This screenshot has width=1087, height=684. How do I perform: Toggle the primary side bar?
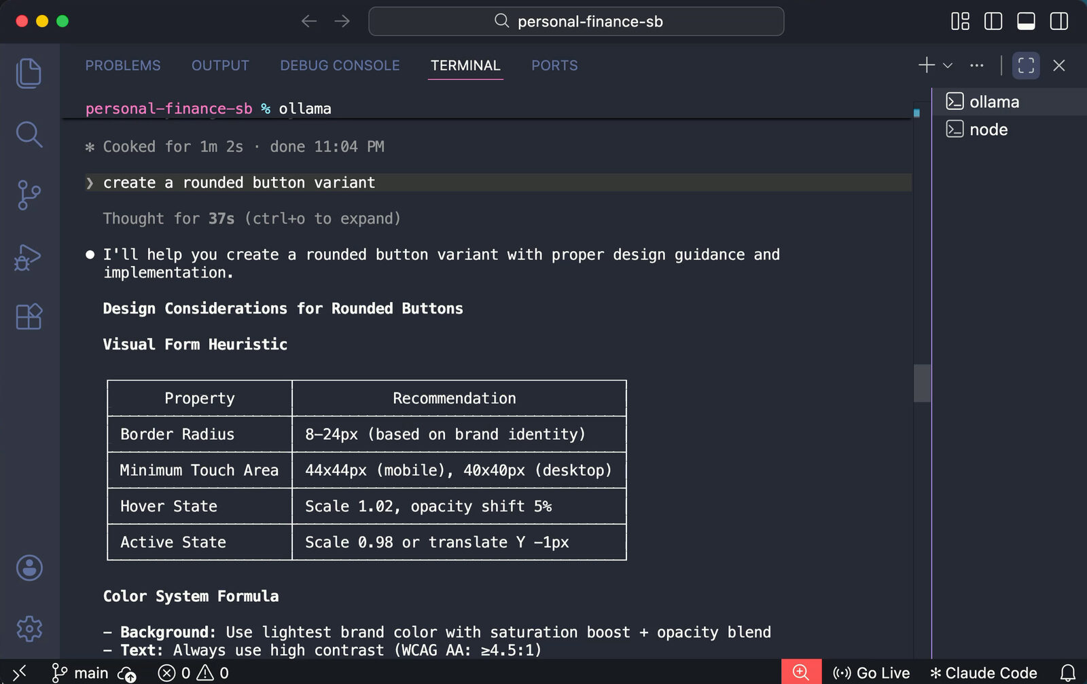[x=993, y=21]
